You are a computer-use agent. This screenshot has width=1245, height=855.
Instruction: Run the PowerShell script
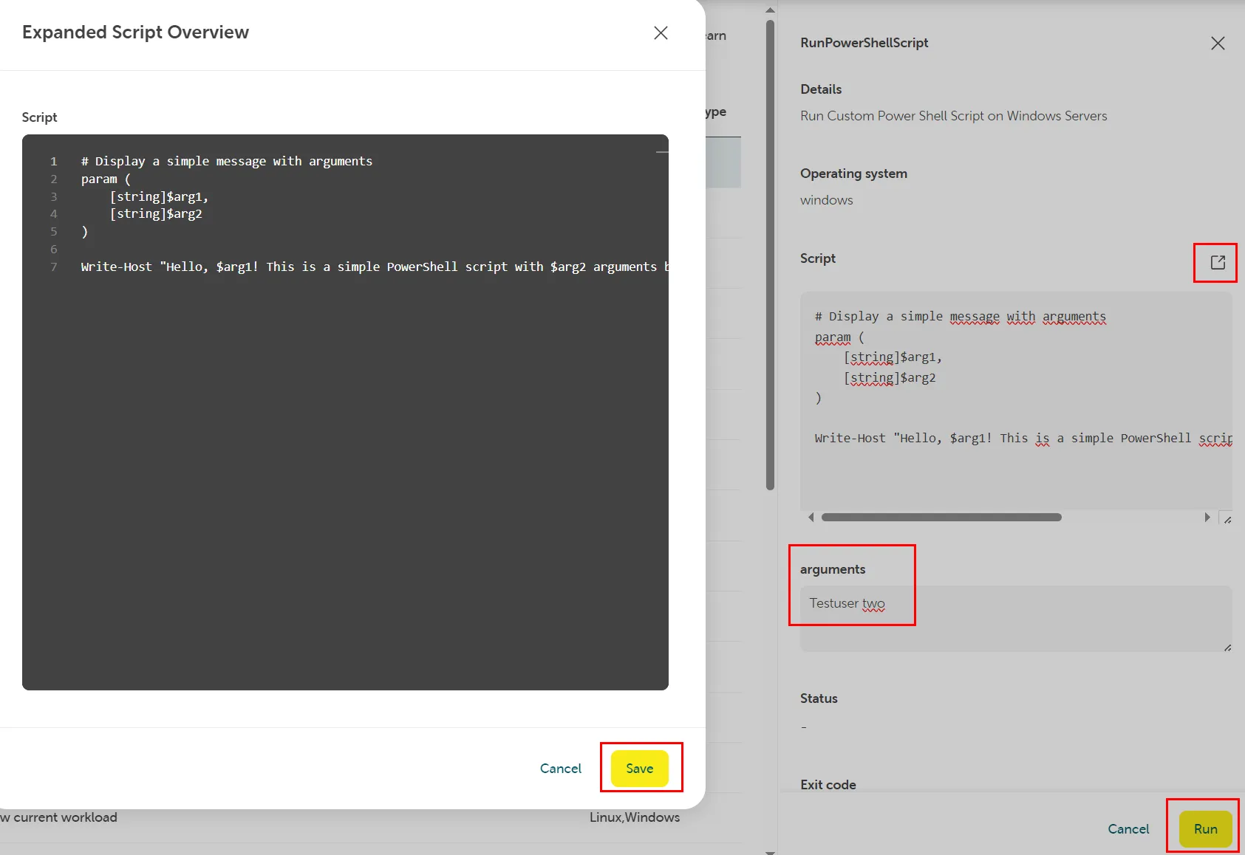coord(1205,829)
